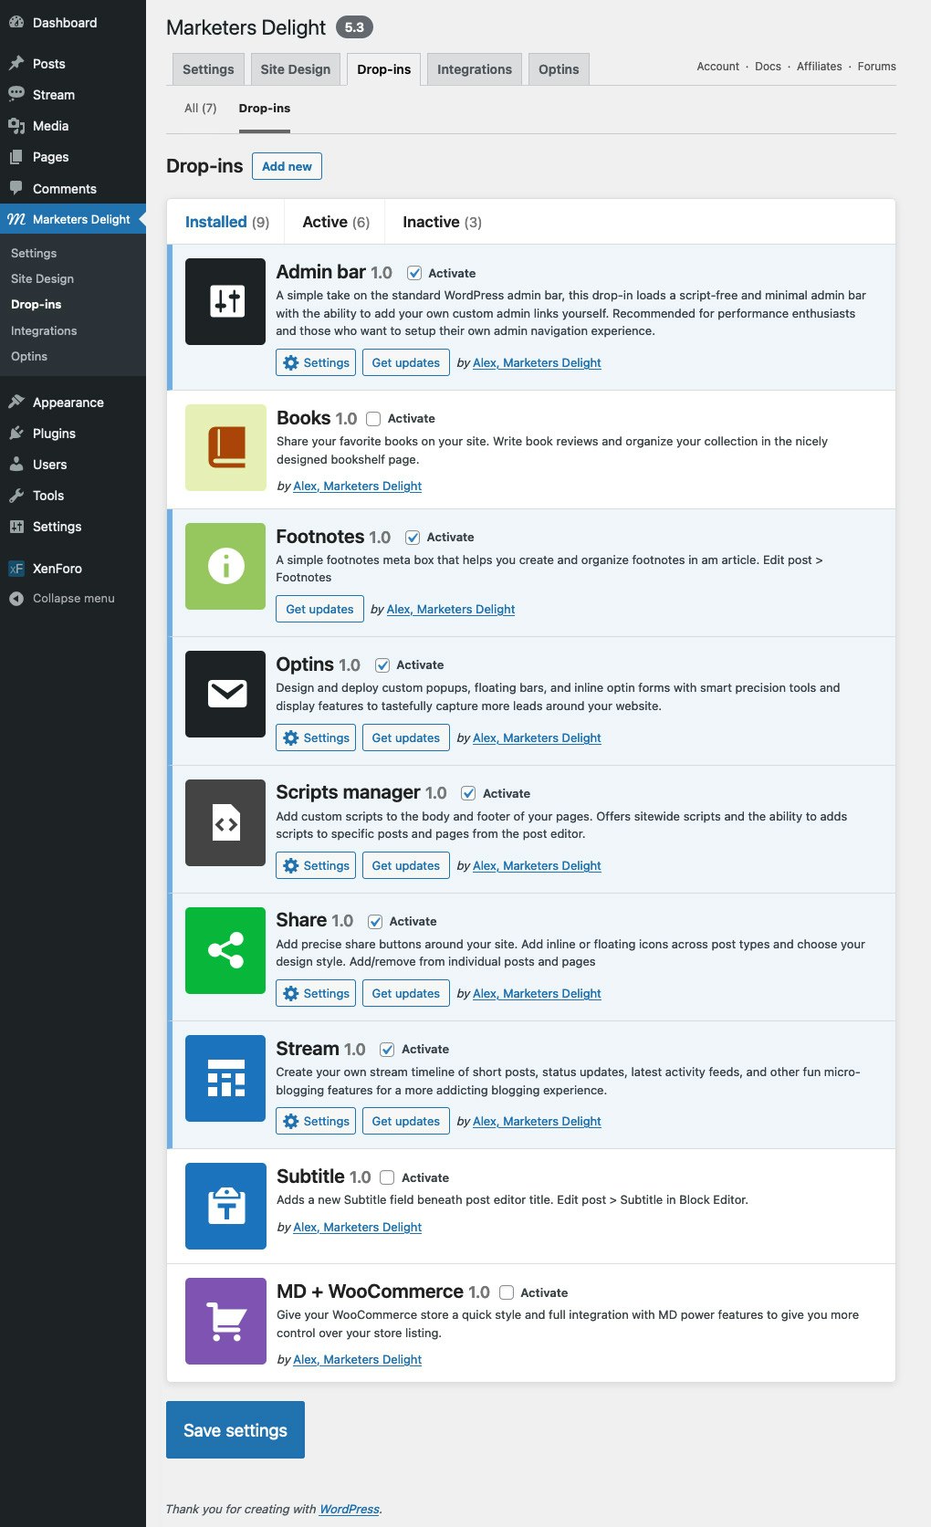Open the Account link
This screenshot has height=1527, width=931.
718,67
